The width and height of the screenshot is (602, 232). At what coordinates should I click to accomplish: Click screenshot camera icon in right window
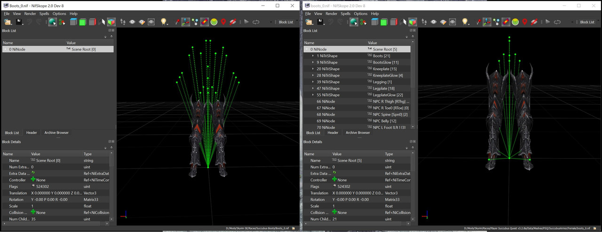click(x=453, y=22)
